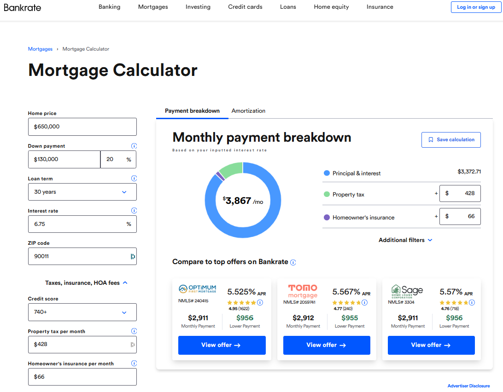Screen dimensions: 503x392
Task: Click the $2,912 Monthly Payment amount
Action: coord(303,318)
